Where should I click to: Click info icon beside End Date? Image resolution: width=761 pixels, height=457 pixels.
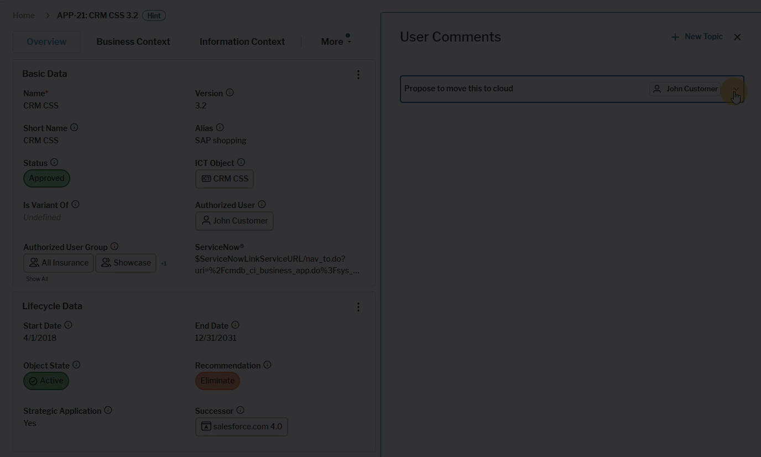pyautogui.click(x=236, y=325)
